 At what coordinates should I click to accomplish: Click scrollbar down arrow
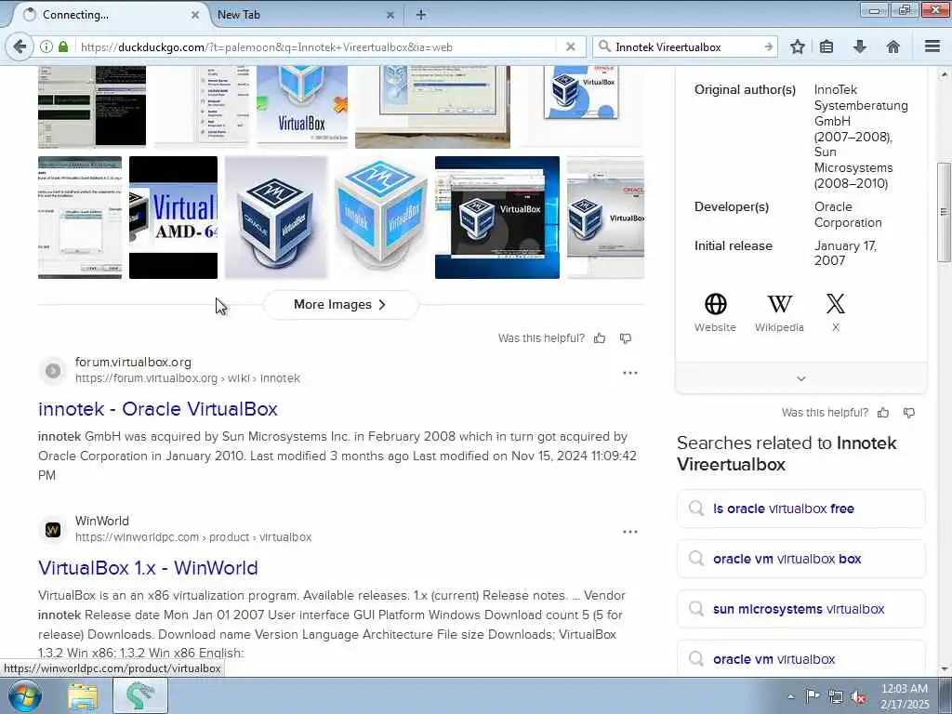[x=944, y=669]
